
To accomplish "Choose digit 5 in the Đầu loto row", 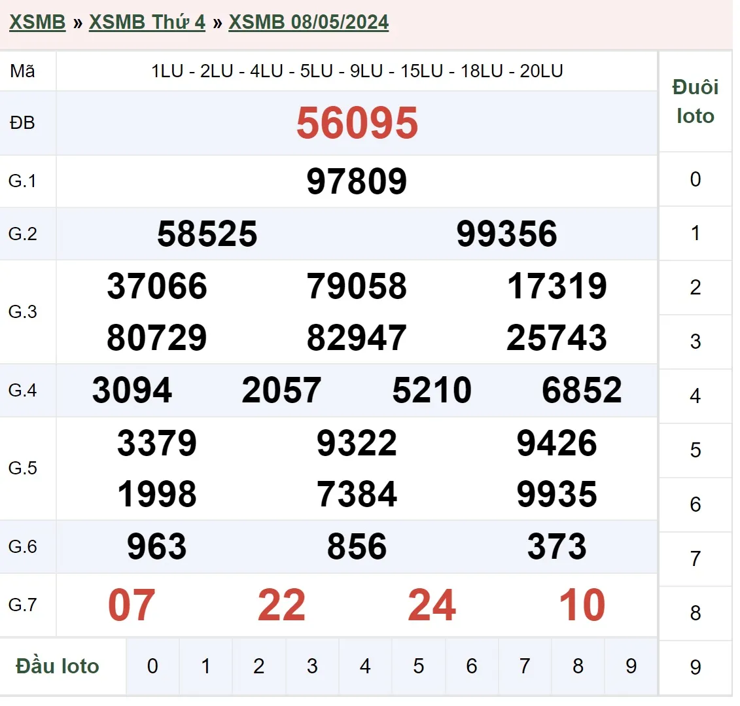I will point(418,666).
